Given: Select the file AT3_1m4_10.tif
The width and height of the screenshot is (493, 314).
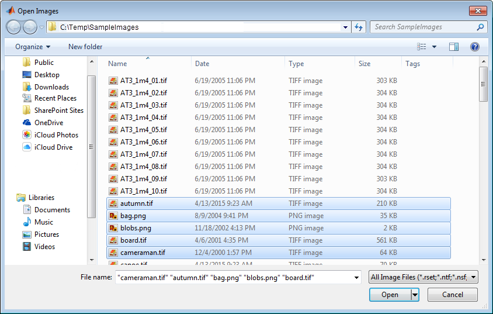Looking at the screenshot, I should 144,191.
